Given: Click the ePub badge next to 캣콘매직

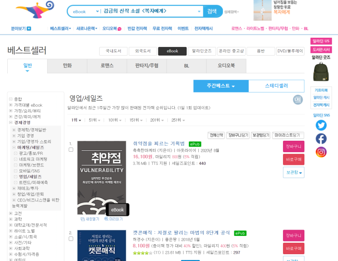Looking at the screenshot, I should click(240, 233).
